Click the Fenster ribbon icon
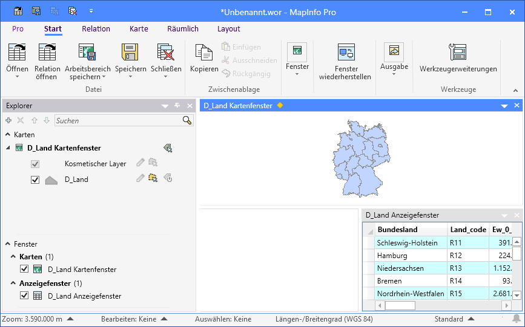Screen dimensions: 525x327 pyautogui.click(x=297, y=51)
